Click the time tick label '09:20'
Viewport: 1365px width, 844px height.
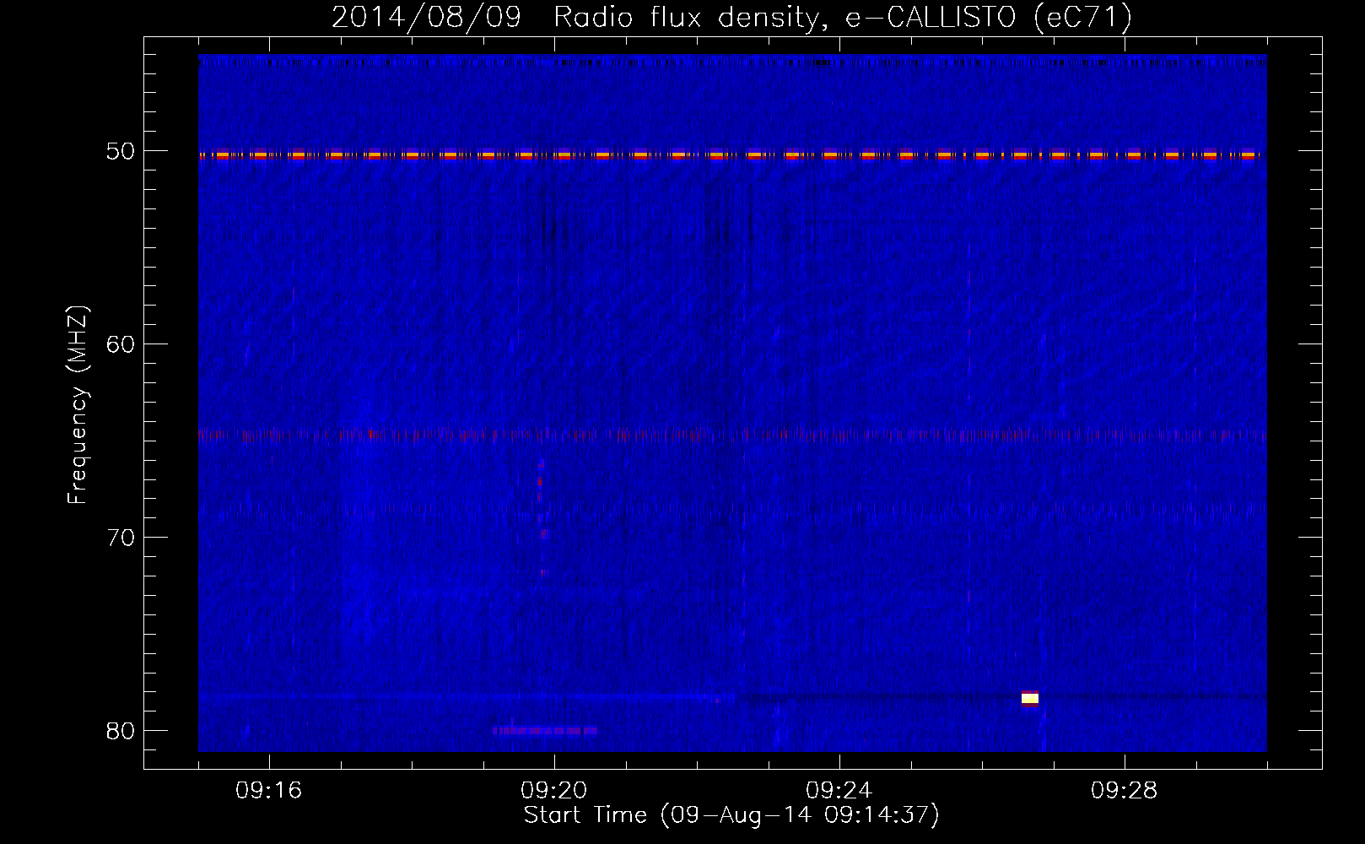[x=554, y=791]
